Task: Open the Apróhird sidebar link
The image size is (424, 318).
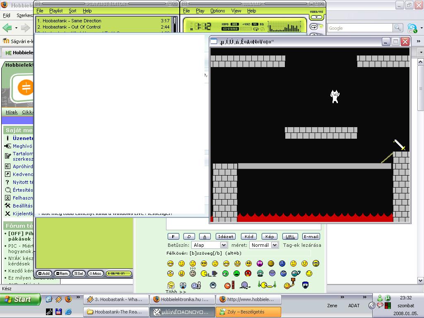Action: [23, 166]
